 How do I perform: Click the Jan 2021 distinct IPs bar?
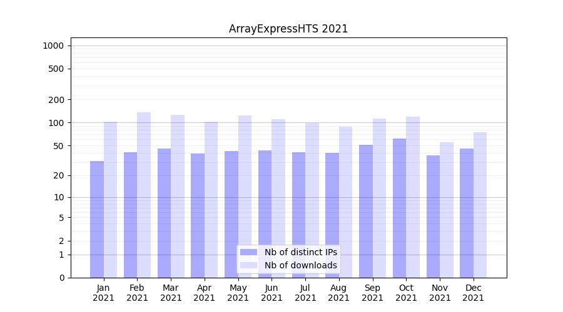click(x=97, y=219)
